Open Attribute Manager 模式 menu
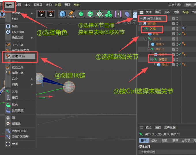Image resolution: width=196 pixels, height=155 pixels. pyautogui.click(x=148, y=128)
